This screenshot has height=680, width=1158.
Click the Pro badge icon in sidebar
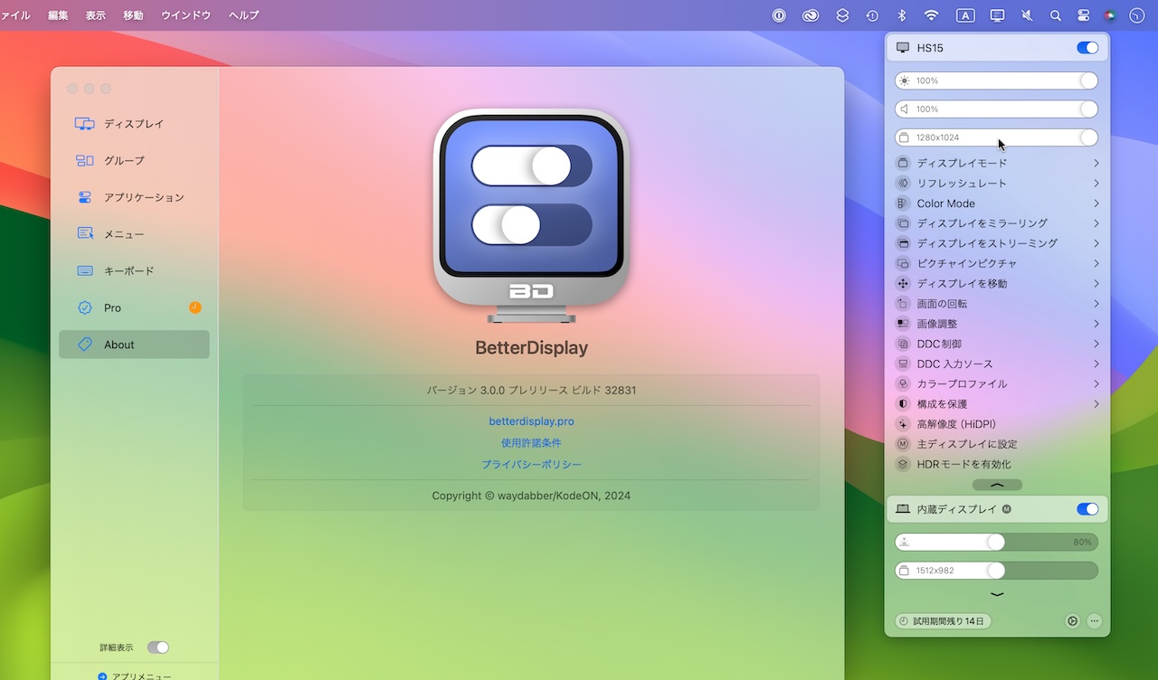[x=85, y=307]
